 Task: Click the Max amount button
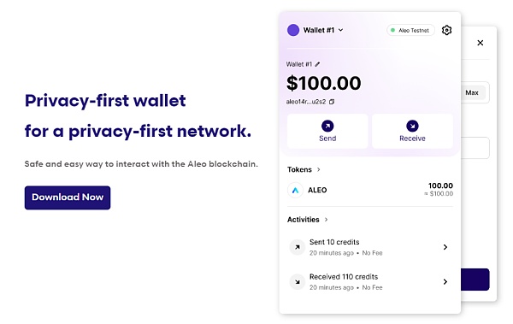coord(472,92)
